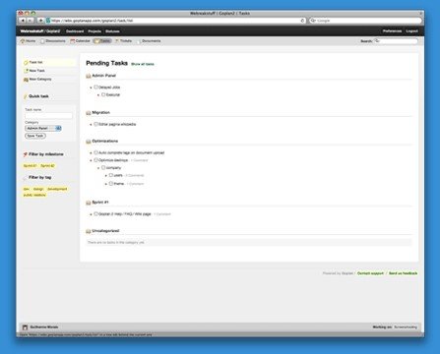Viewport: 440px width, 354px height.
Task: Click the Home house icon
Action: point(23,41)
